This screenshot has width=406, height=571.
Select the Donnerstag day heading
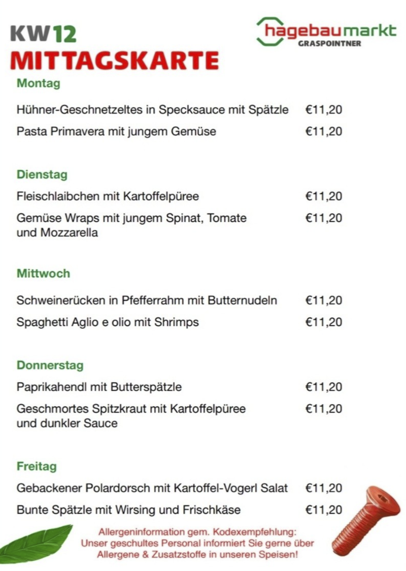(x=50, y=365)
